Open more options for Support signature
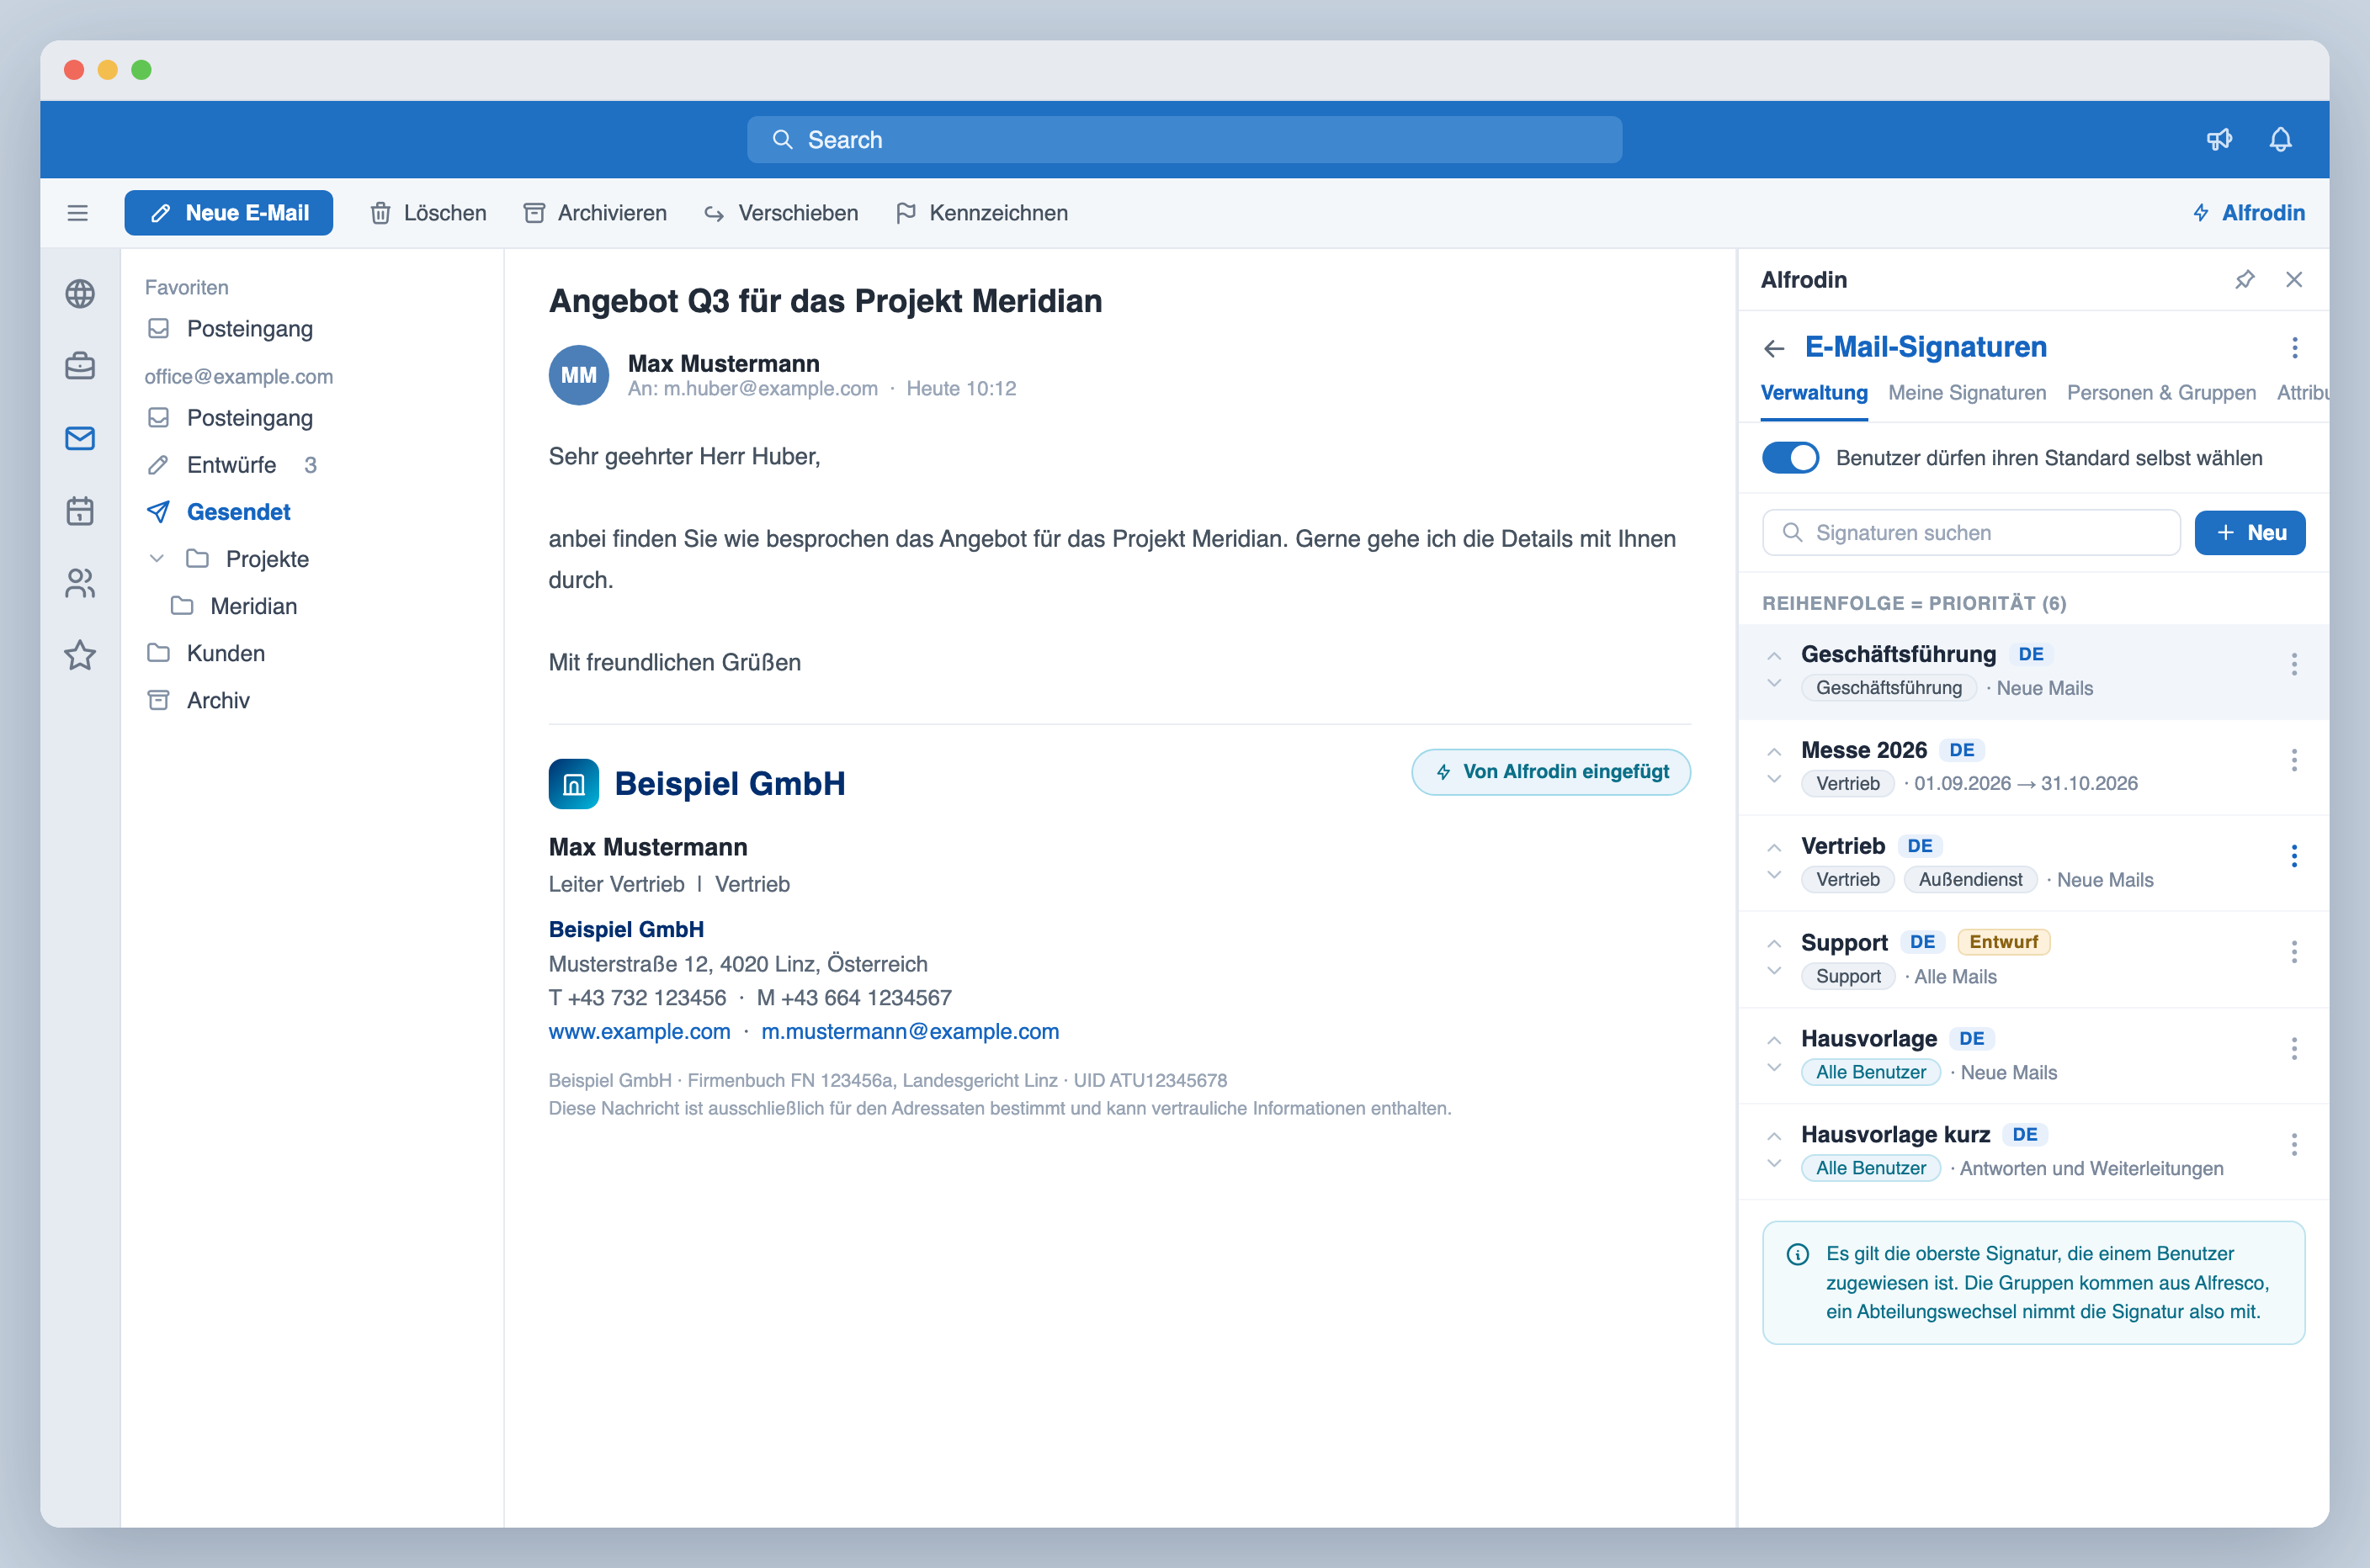 (2294, 952)
